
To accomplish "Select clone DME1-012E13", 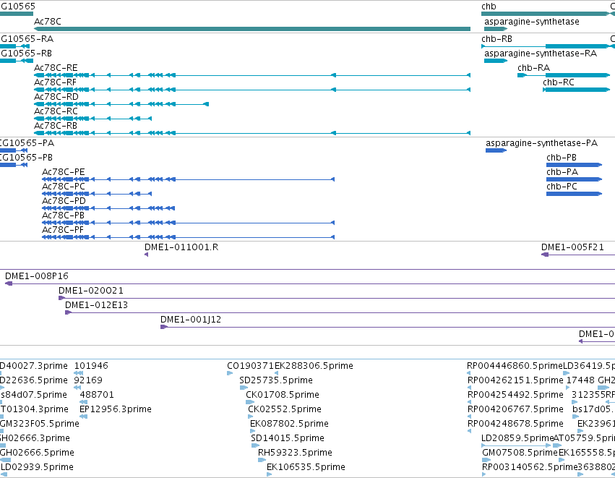I will 340,313.
